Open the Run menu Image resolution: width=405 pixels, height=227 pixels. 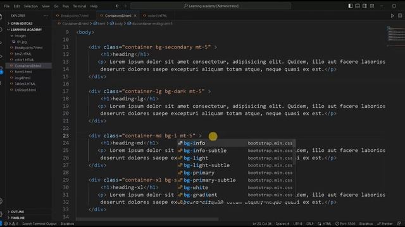[x=66, y=6]
